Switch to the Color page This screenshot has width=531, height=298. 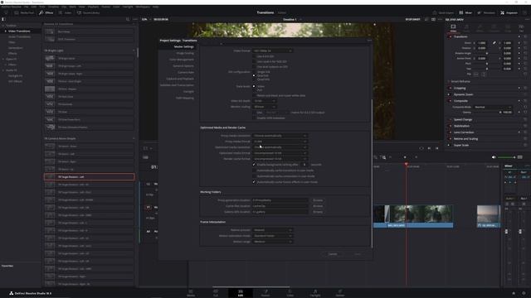pyautogui.click(x=290, y=292)
